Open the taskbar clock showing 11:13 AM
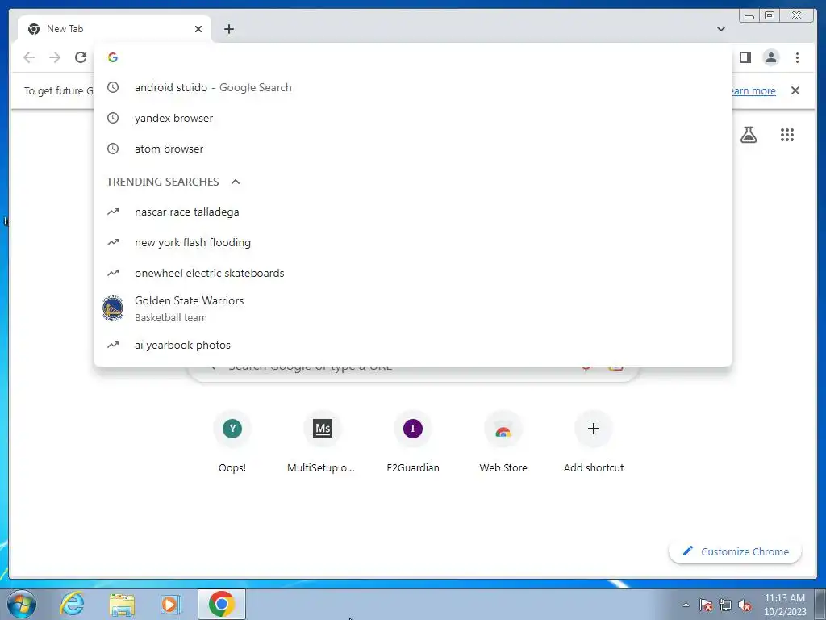826x620 pixels. (785, 605)
